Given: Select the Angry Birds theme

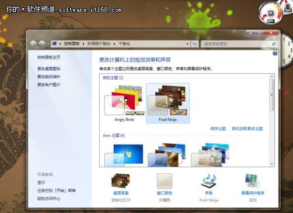Looking at the screenshot, I should [124, 103].
